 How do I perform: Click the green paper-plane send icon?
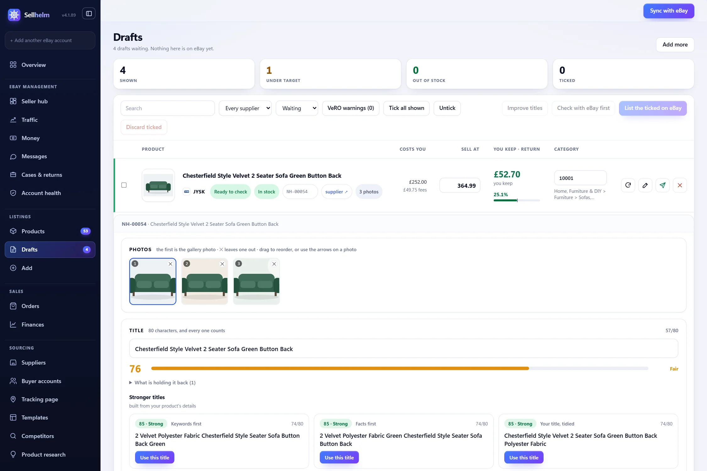tap(662, 185)
